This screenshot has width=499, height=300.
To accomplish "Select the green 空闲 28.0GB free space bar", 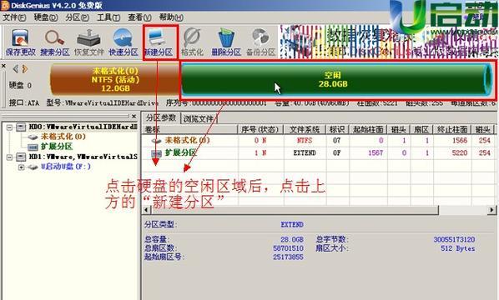I will coord(337,79).
